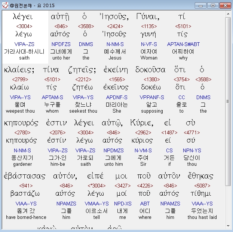Click the lemma βαστάζω
The height and width of the screenshot is (232, 233).
pyautogui.click(x=25, y=193)
